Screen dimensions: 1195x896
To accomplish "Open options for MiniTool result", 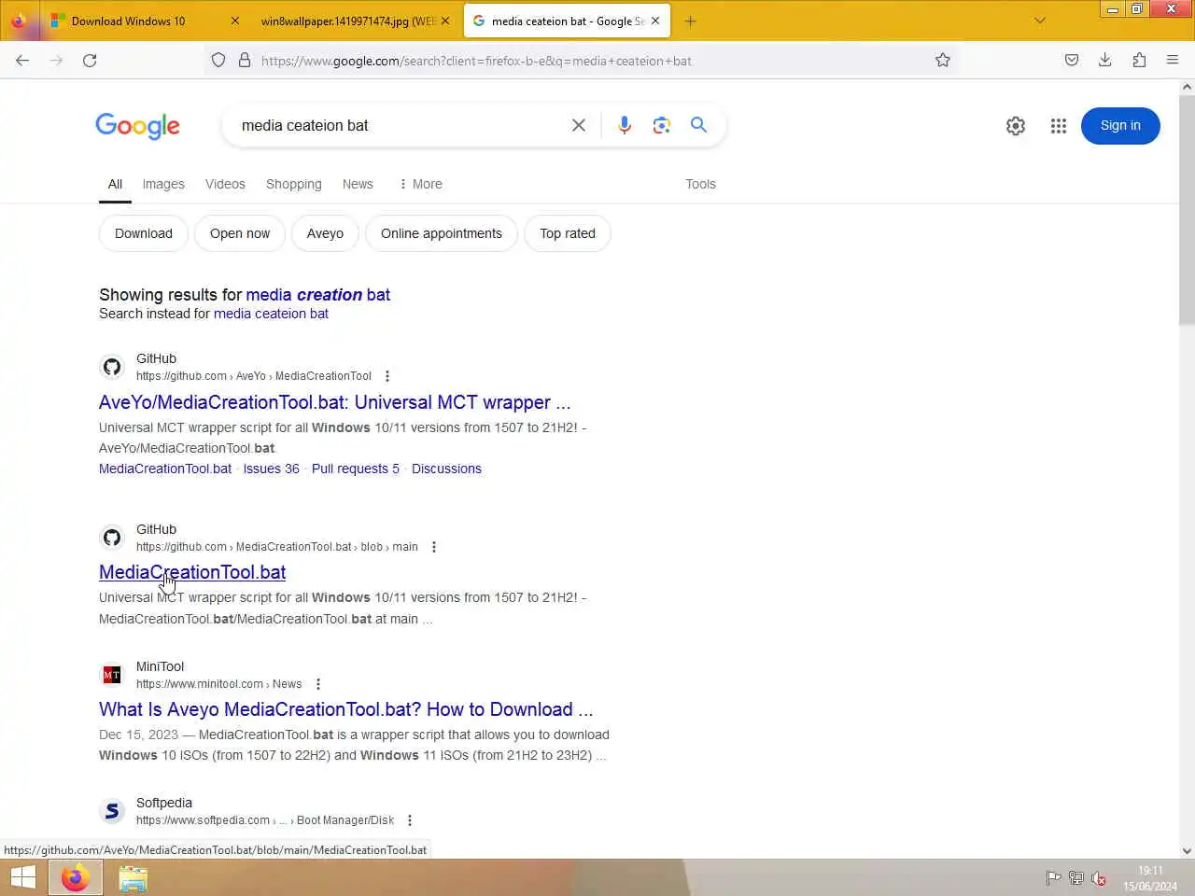I will pos(318,684).
